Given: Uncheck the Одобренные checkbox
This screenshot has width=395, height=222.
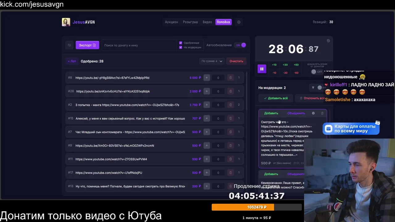Looking at the screenshot, I should (x=181, y=43).
